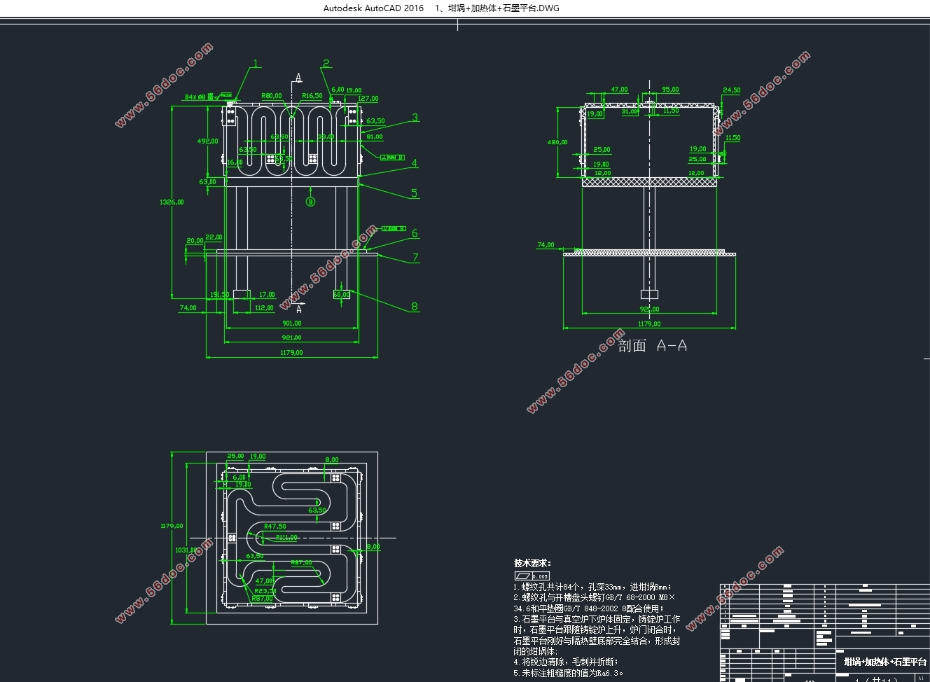930x682 pixels.
Task: Select the 63,00 dimension text
Action: pos(207,181)
